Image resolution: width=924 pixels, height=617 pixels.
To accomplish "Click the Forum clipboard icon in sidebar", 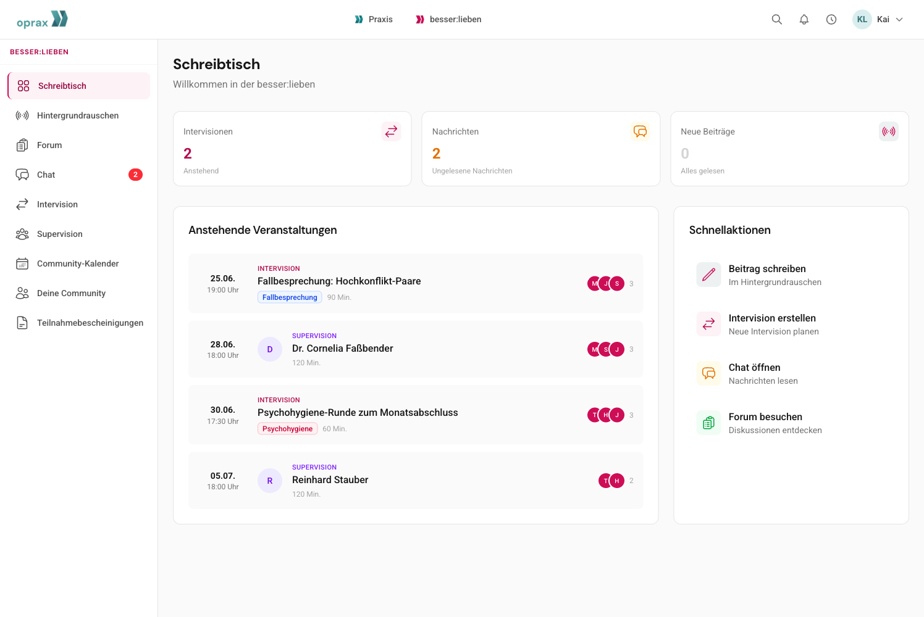I will (x=22, y=145).
